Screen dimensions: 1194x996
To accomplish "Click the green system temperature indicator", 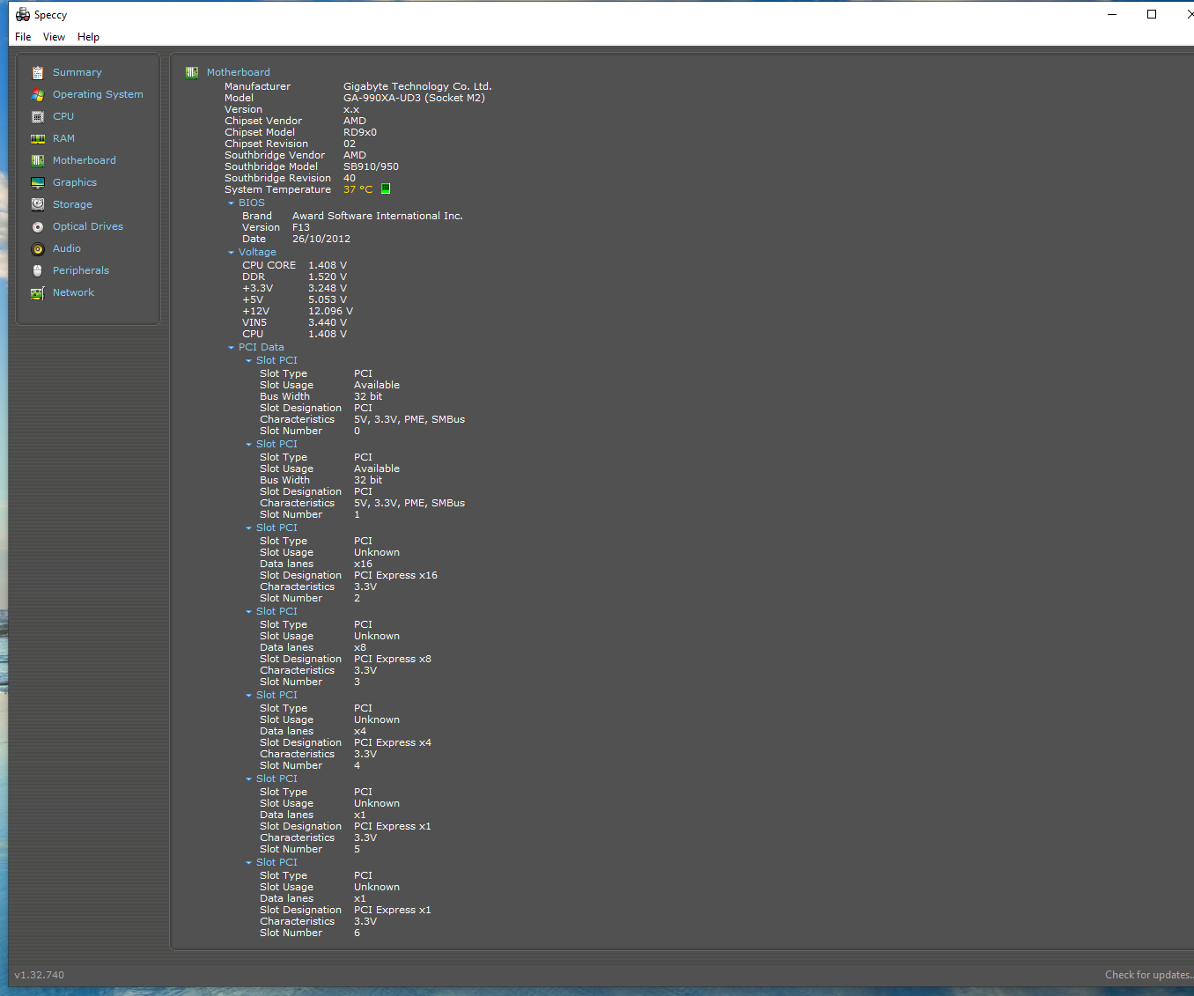I will point(386,189).
